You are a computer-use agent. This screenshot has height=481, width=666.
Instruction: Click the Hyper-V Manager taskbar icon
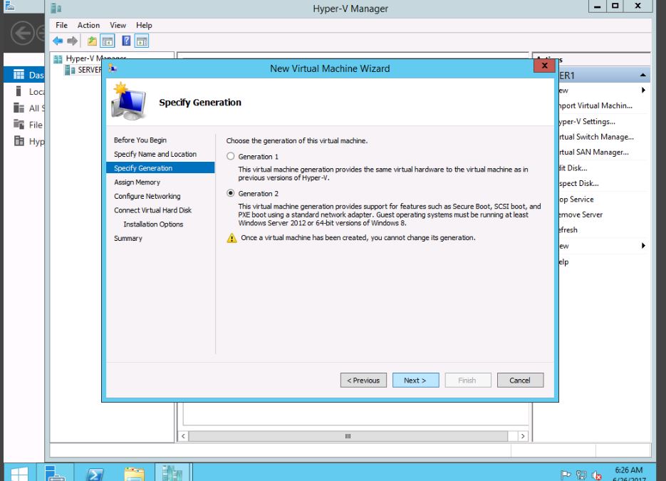tap(172, 473)
